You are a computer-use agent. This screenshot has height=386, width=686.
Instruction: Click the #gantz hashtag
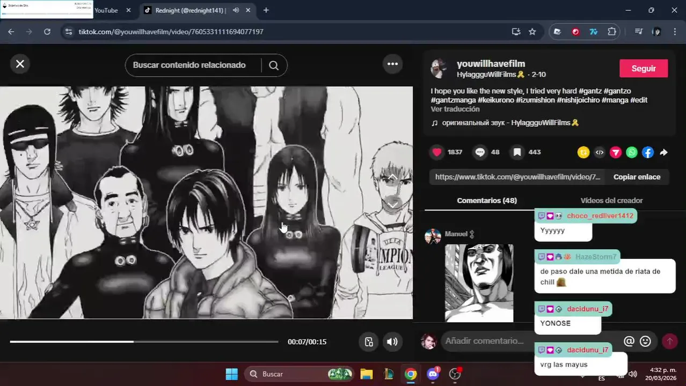point(590,91)
